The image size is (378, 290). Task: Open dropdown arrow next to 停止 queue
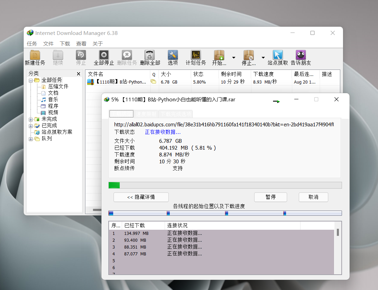coord(263,58)
